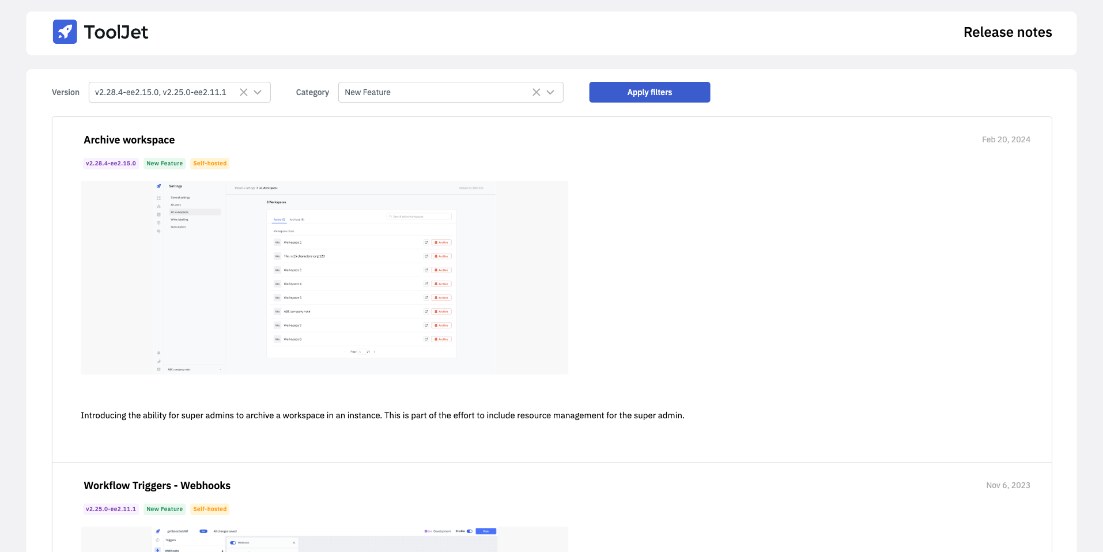Viewport: 1103px width, 552px height.
Task: Click New Feature tag under Workflow Triggers
Action: point(164,509)
